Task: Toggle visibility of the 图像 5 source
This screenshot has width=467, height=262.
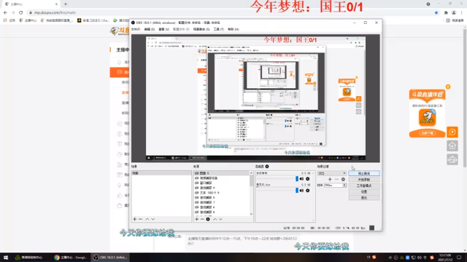Action: pos(196,173)
